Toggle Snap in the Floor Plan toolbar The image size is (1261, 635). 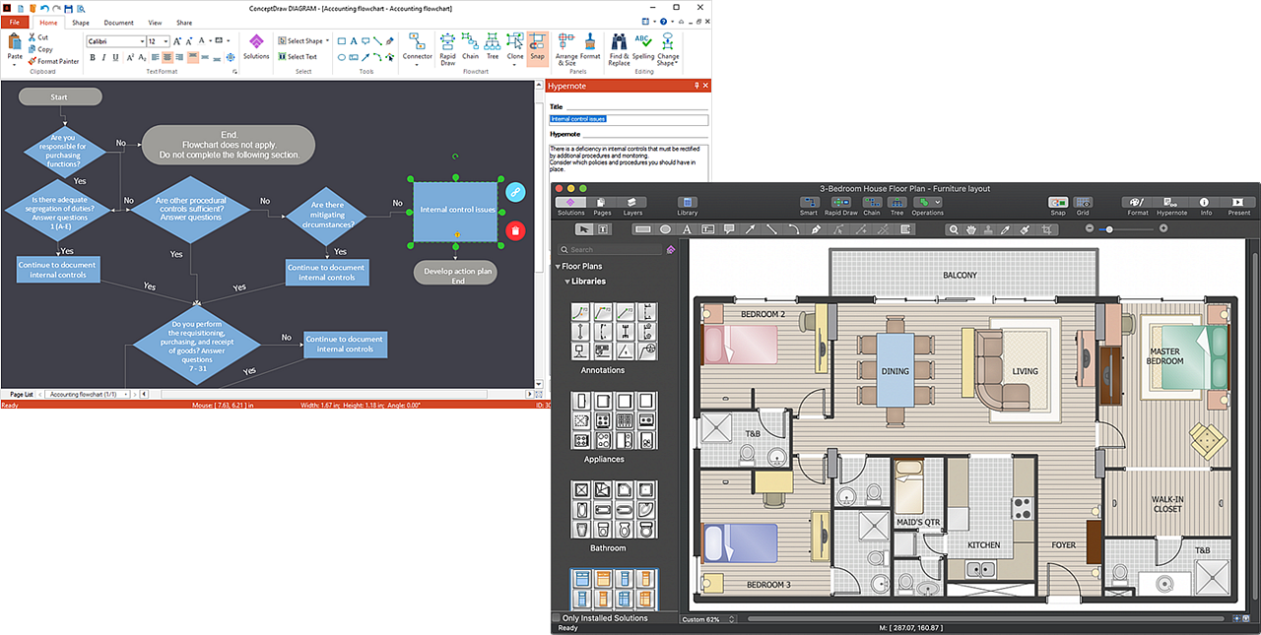[1058, 206]
